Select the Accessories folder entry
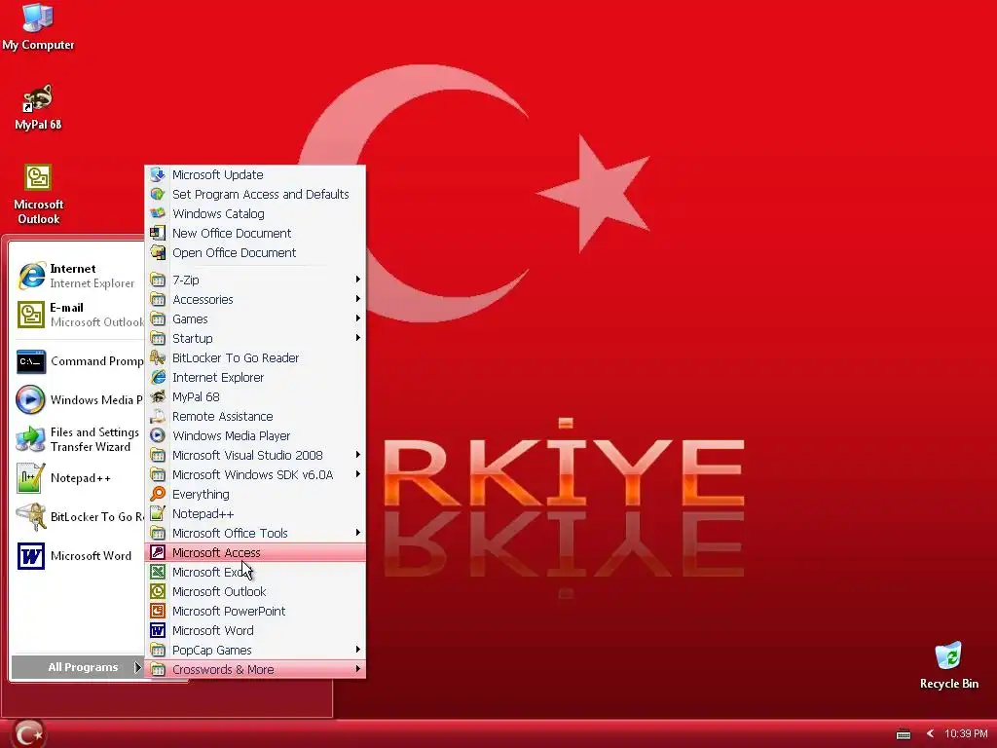Screen dimensions: 997x748 click(x=255, y=300)
